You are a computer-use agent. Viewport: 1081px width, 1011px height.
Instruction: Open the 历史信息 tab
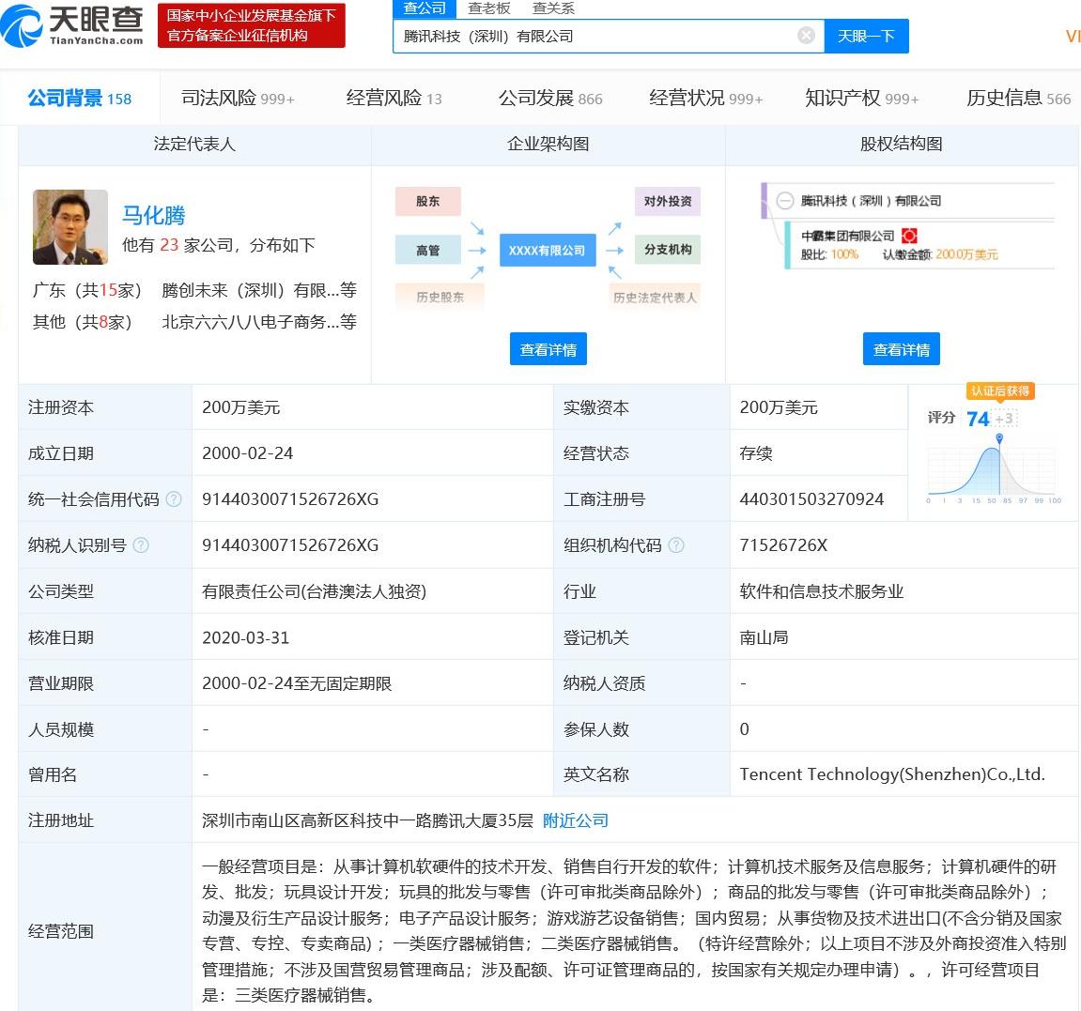pyautogui.click(x=1018, y=98)
